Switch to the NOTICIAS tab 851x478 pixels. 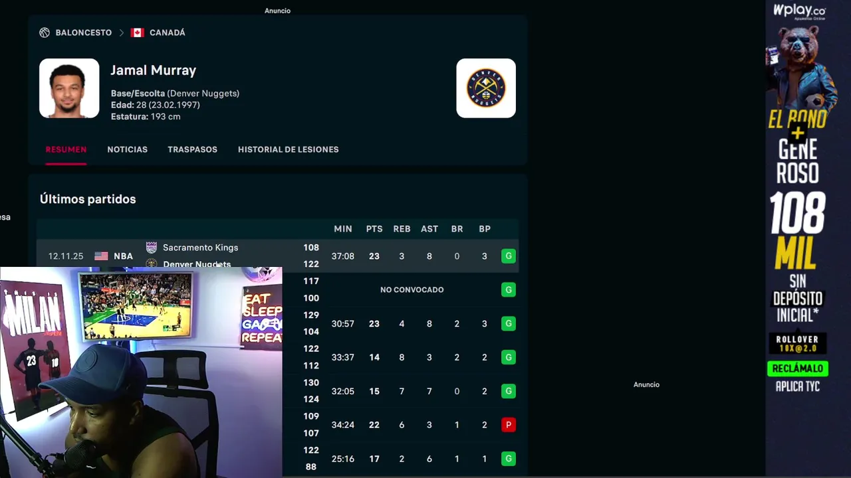(128, 149)
